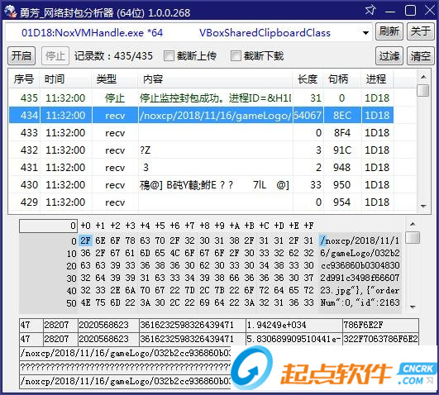Viewport: 439px width, 395px height.
Task: Sort by the 时间 column header
Action: (x=66, y=79)
